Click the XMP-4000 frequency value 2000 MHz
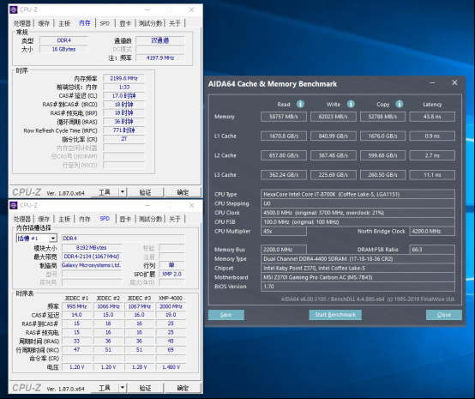Viewport: 475px width, 399px height. pos(171,306)
